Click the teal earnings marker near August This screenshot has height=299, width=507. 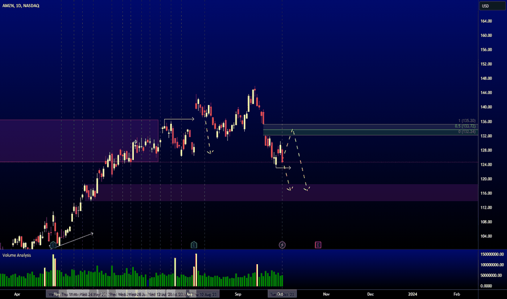[194, 245]
